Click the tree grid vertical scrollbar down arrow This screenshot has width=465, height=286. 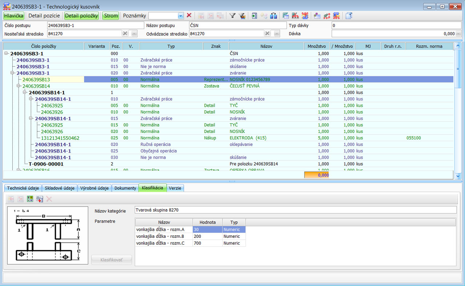point(458,176)
